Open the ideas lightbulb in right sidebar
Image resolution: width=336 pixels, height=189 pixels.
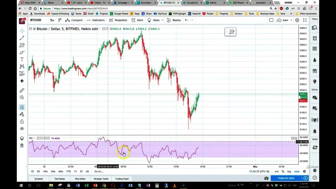click(x=314, y=82)
